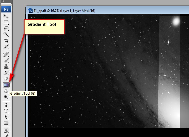Pick the Path Selection arrow tool
Viewport: 189px width, 137px height.
[x=6, y=117]
